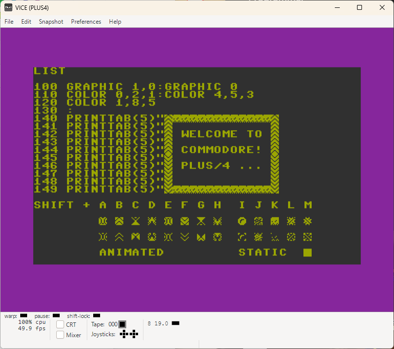Click the shift-lock indicator LED
Image resolution: width=394 pixels, height=349 pixels.
97,315
